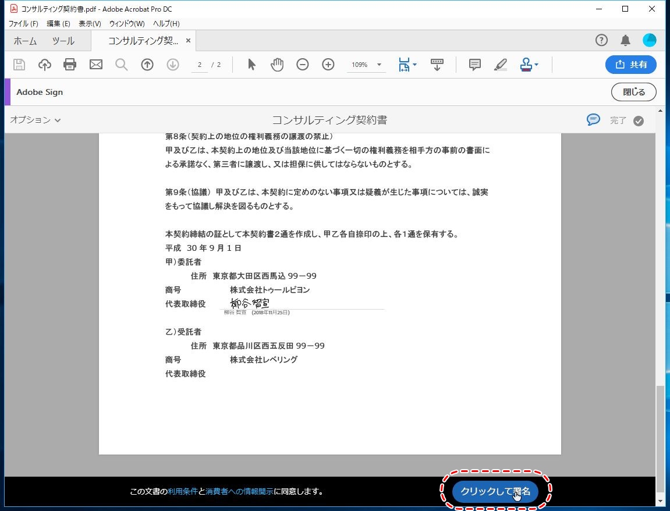Screen dimensions: 670x511
Task: Click the upload to cloud icon
Action: [45, 65]
